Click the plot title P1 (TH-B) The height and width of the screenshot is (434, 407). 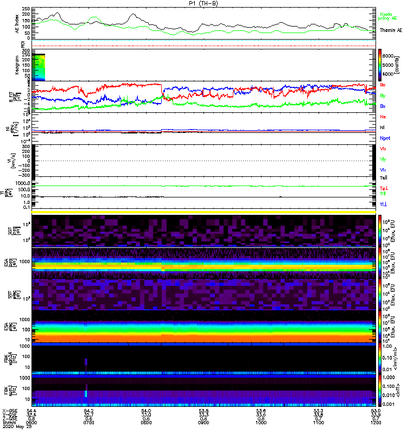203,3
